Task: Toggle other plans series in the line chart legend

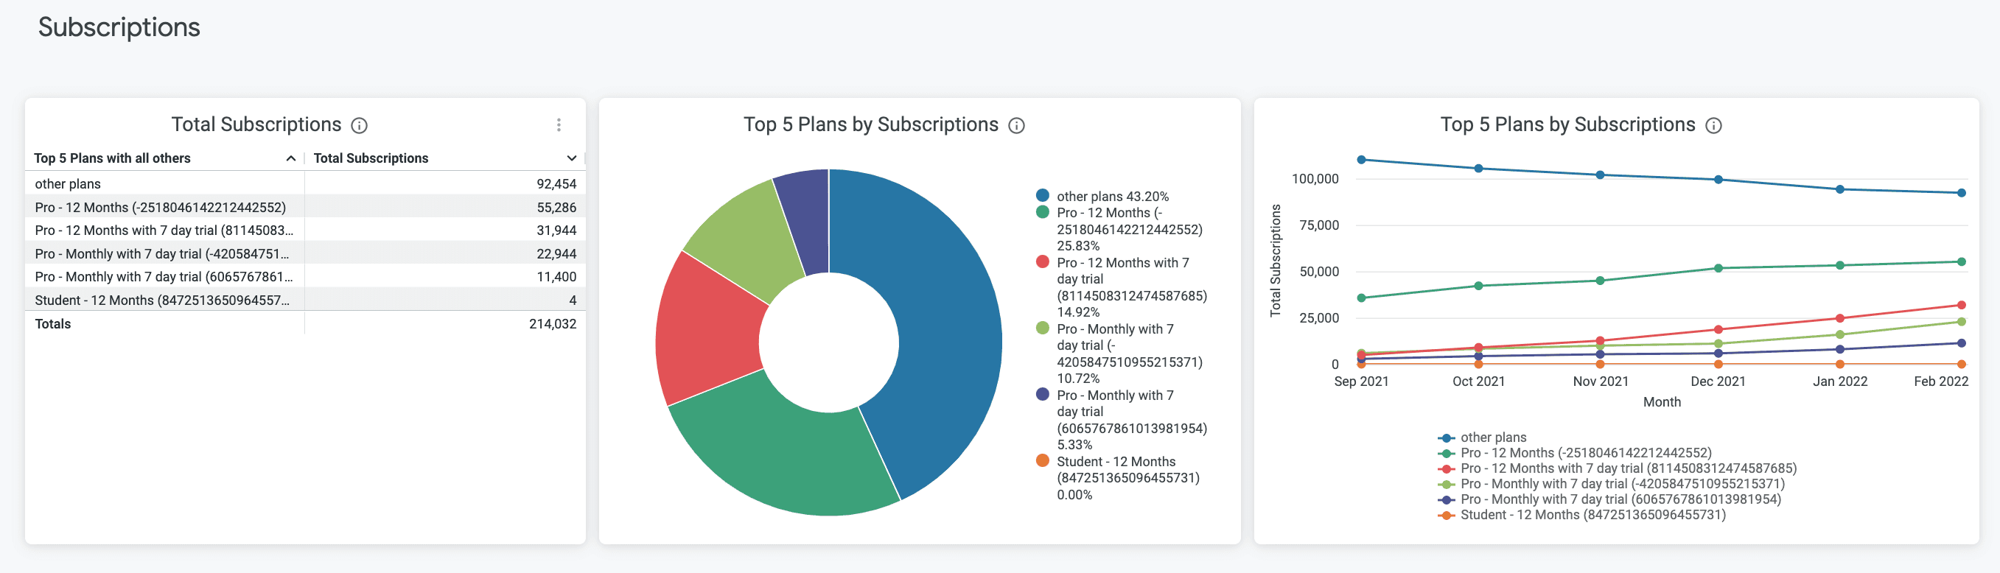Action: tap(1446, 436)
